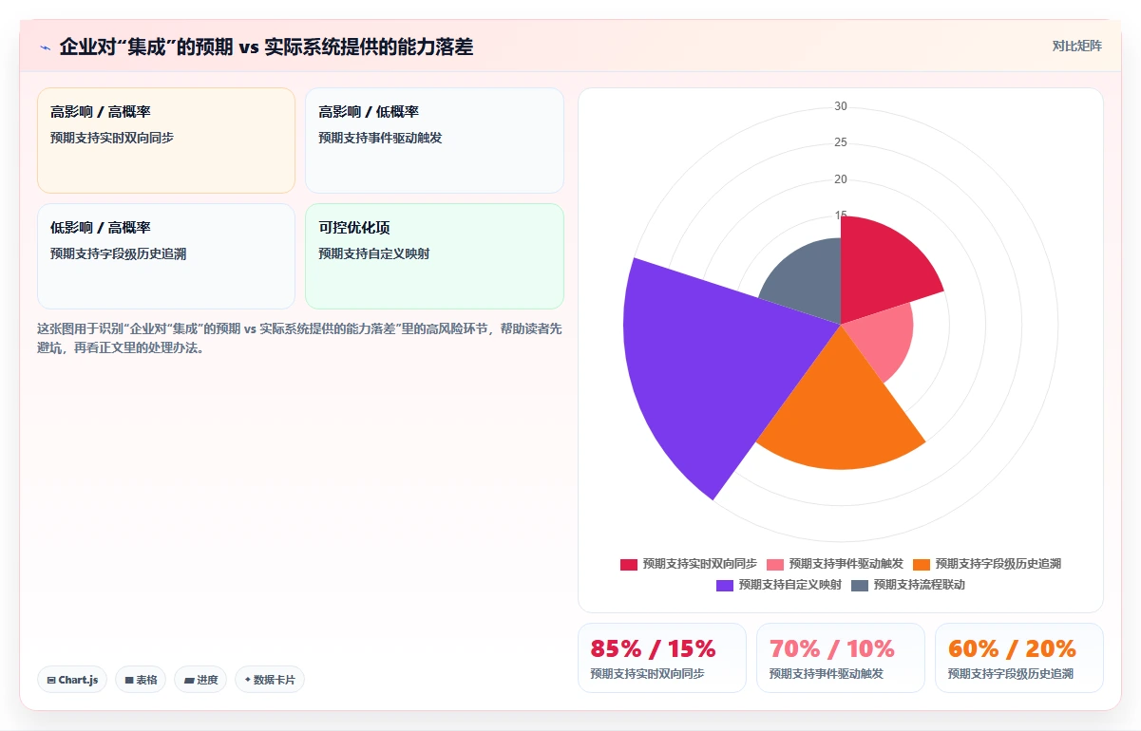Open the 70% / 10% stat card
The width and height of the screenshot is (1141, 731).
pos(841,658)
